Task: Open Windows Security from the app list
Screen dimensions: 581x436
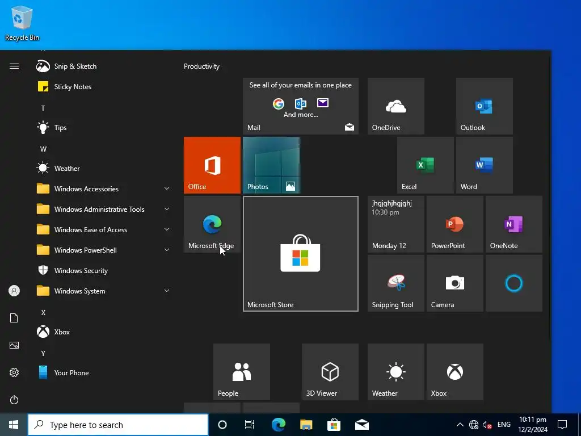Action: [x=104, y=271]
